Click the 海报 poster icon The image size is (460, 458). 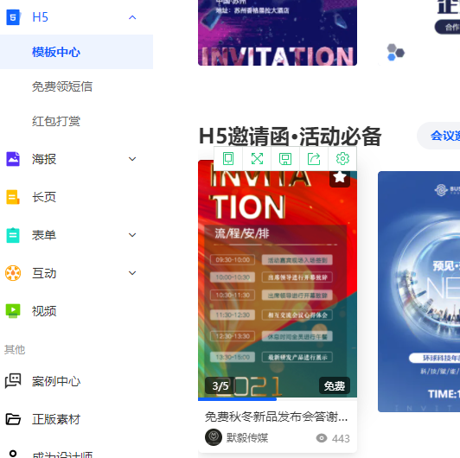13,159
